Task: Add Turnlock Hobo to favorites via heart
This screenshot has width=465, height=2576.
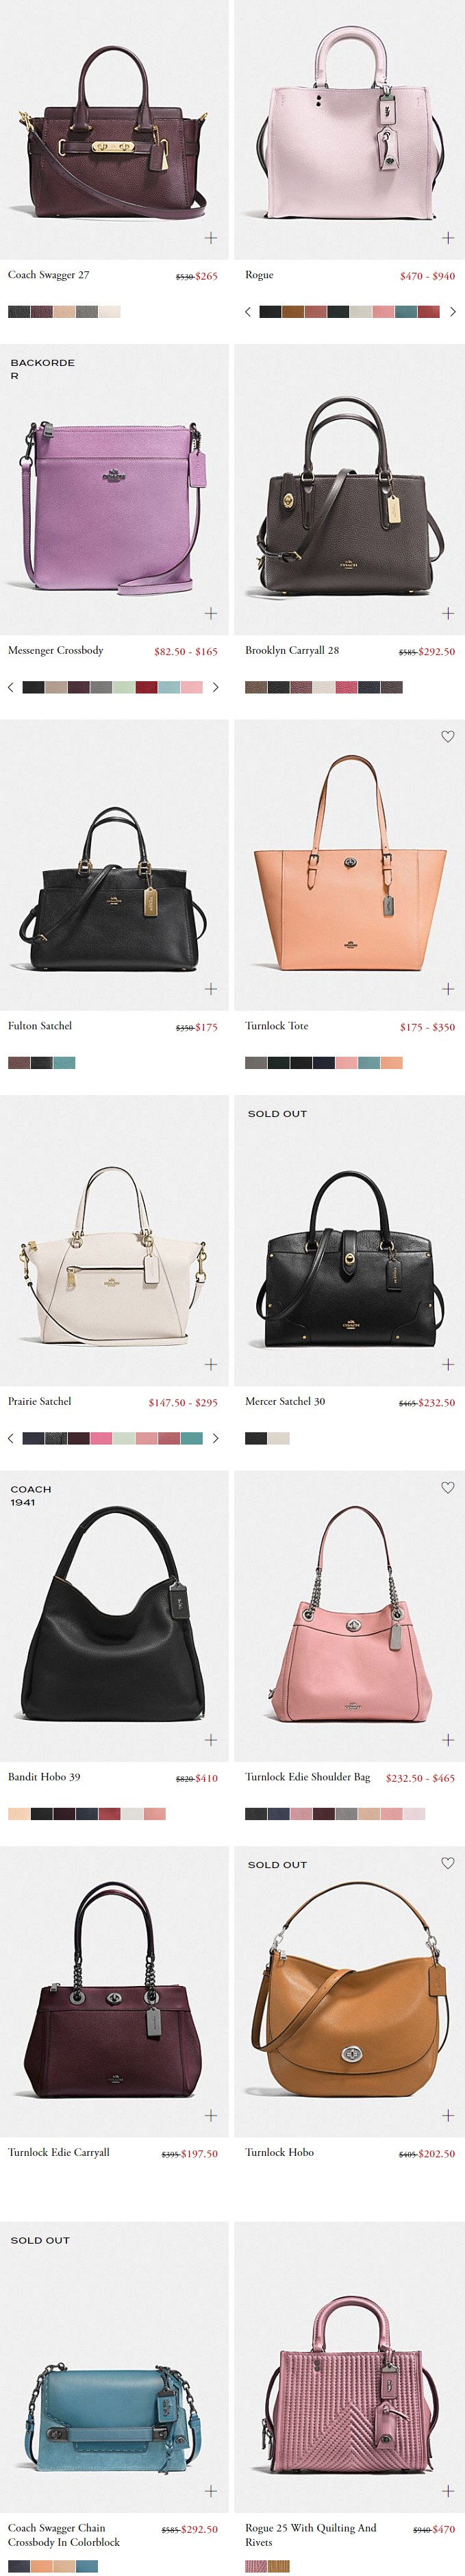Action: pyautogui.click(x=448, y=1863)
